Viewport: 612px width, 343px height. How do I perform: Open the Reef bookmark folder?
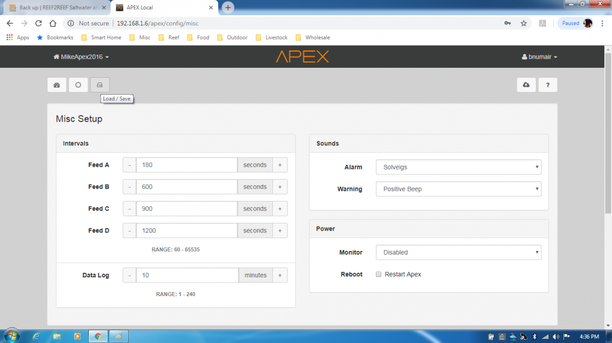tap(169, 38)
